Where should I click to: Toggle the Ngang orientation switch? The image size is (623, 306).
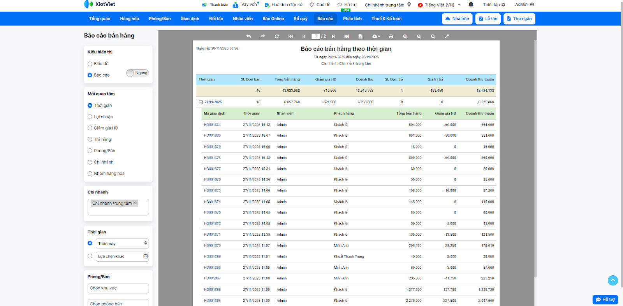click(x=137, y=73)
